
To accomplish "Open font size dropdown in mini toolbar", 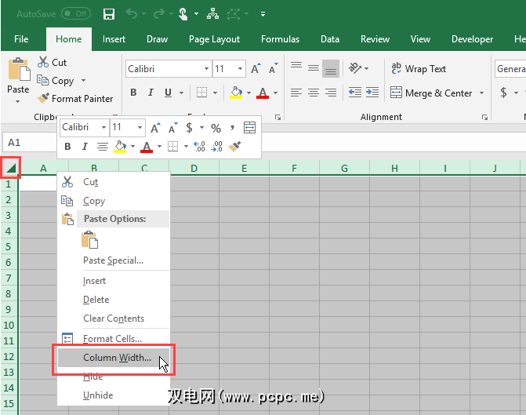I will point(140,127).
